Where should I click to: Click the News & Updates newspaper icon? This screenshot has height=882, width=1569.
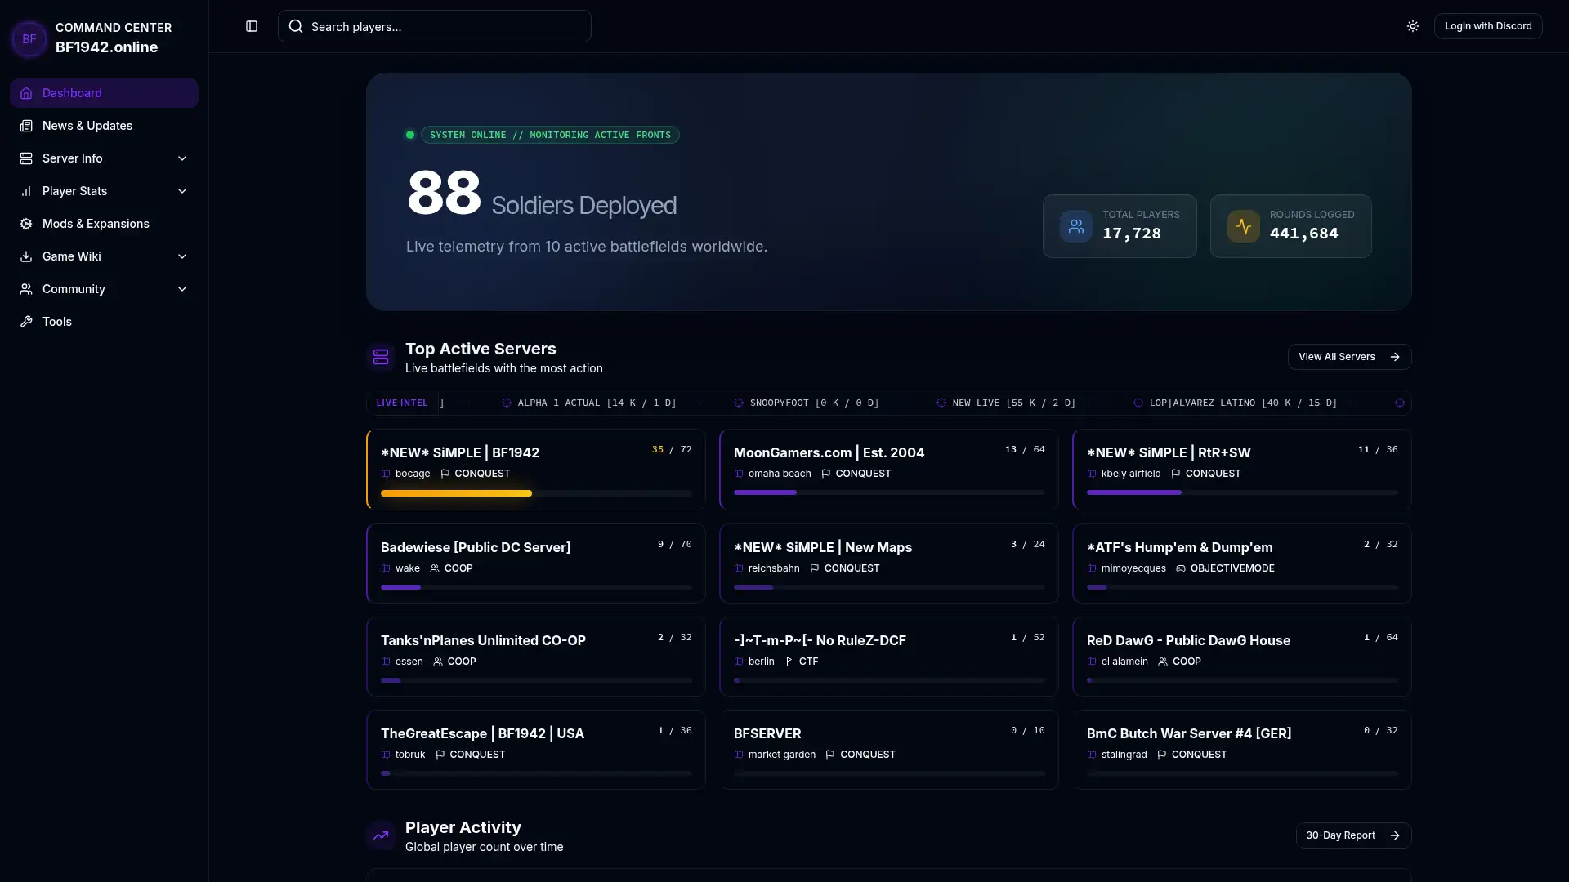pos(26,126)
